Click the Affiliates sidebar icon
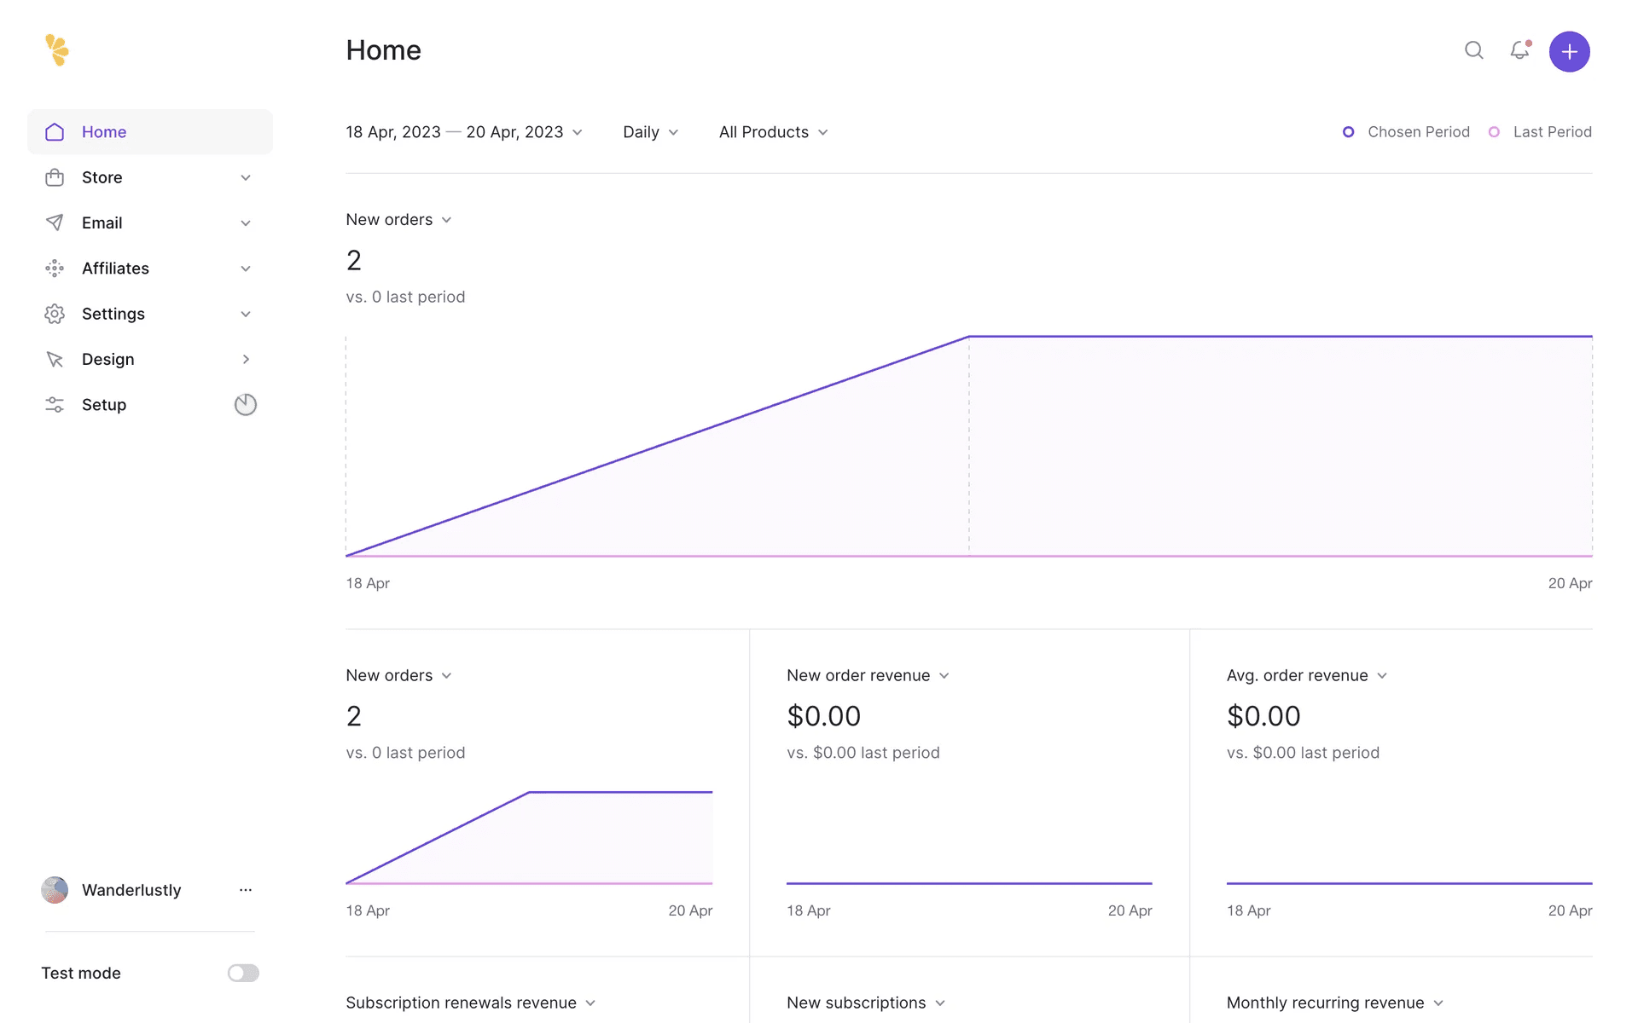Screen dimensions: 1638x1023 (55, 269)
